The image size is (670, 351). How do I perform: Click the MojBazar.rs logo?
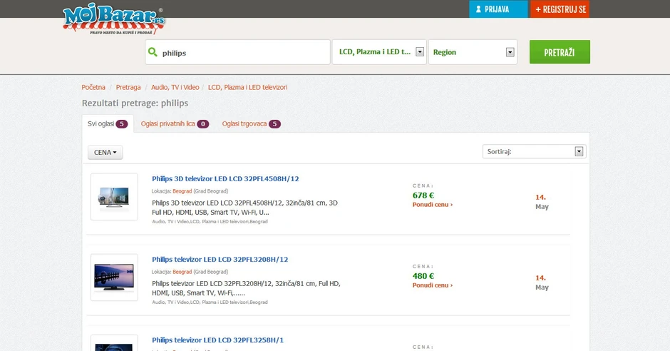(x=113, y=20)
